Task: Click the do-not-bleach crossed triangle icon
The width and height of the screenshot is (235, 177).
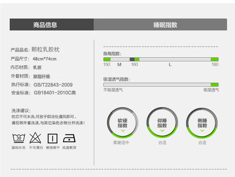Action: [35, 138]
